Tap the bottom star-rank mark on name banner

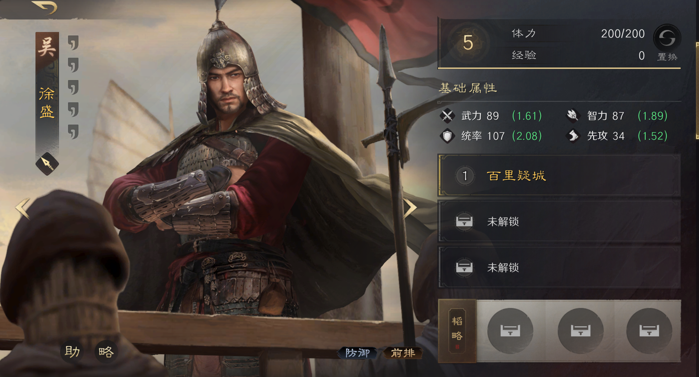point(74,132)
